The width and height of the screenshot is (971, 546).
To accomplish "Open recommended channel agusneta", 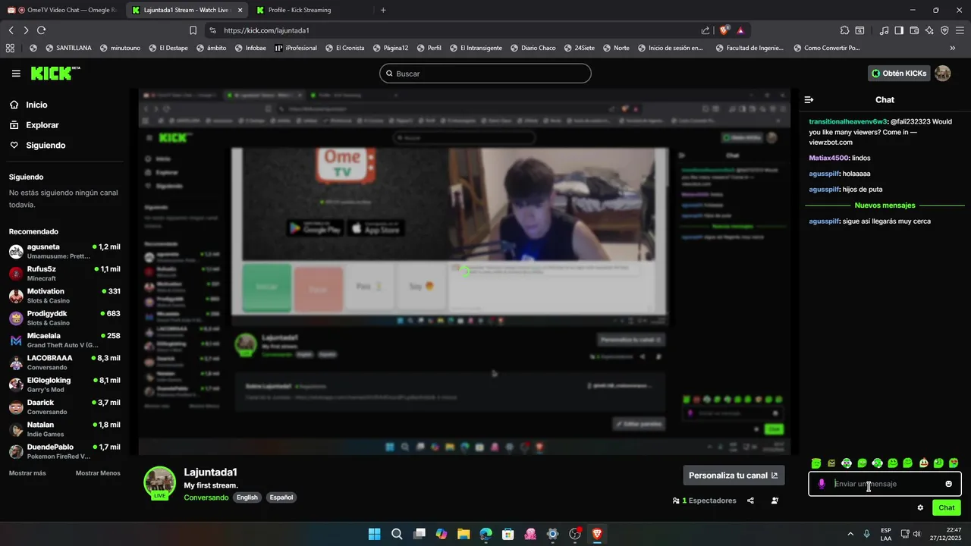I will pos(64,251).
